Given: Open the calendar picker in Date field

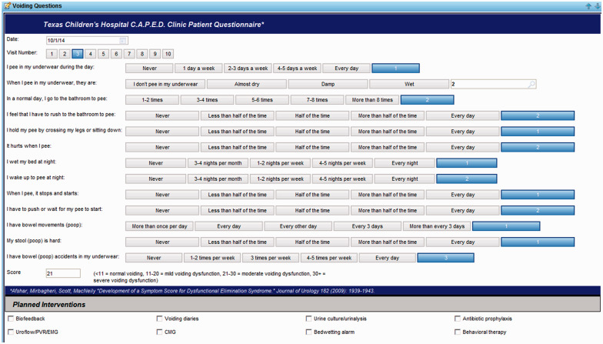Looking at the screenshot, I should point(123,40).
